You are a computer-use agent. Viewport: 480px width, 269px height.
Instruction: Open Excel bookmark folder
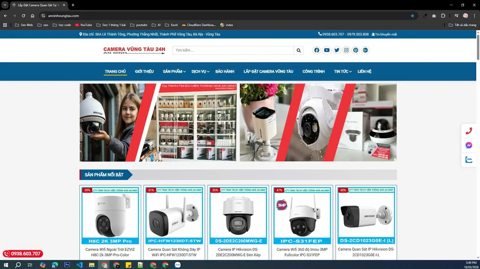click(x=171, y=25)
